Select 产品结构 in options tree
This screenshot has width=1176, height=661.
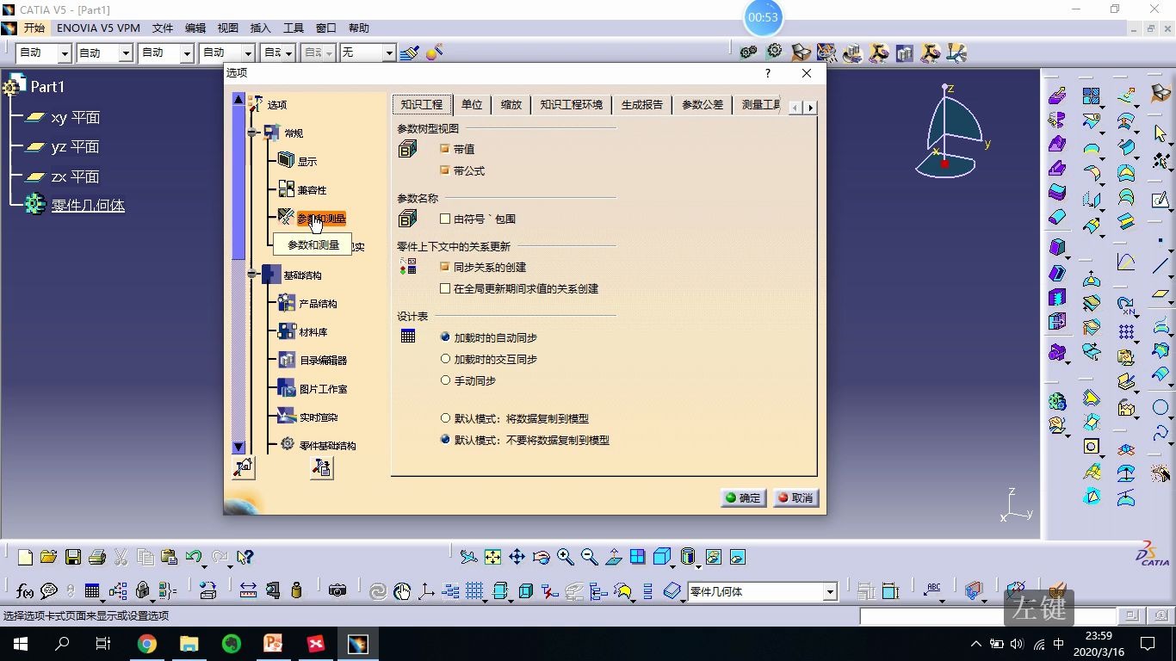(318, 304)
